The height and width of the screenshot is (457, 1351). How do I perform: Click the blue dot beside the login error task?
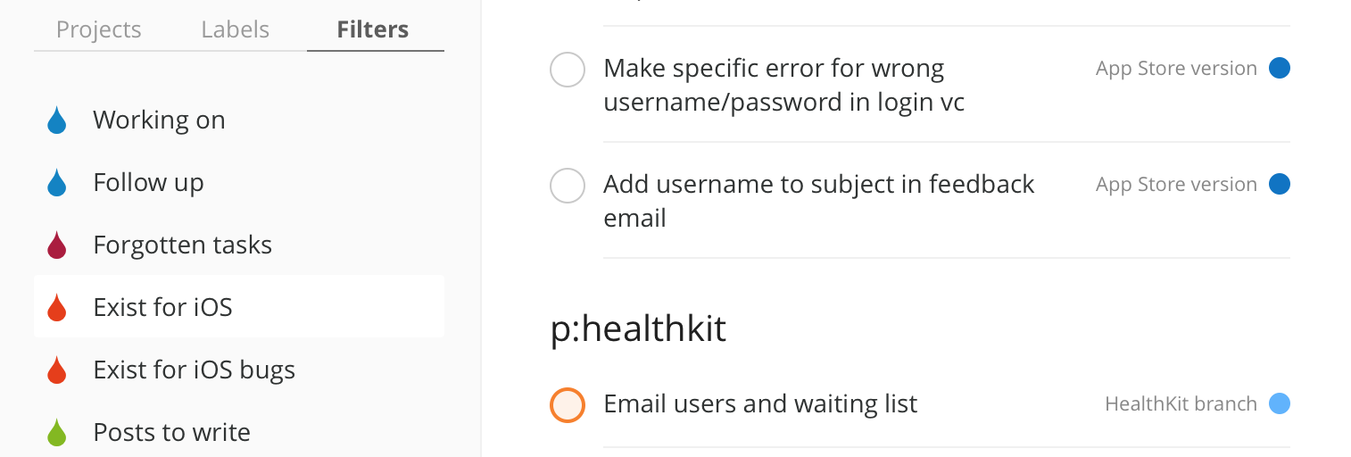pyautogui.click(x=1280, y=69)
